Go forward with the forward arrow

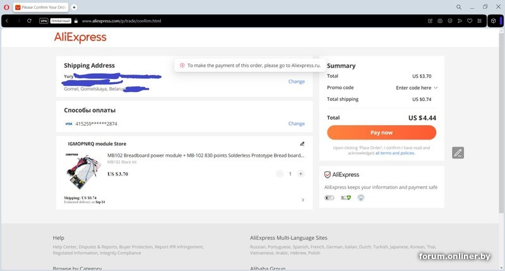point(19,21)
